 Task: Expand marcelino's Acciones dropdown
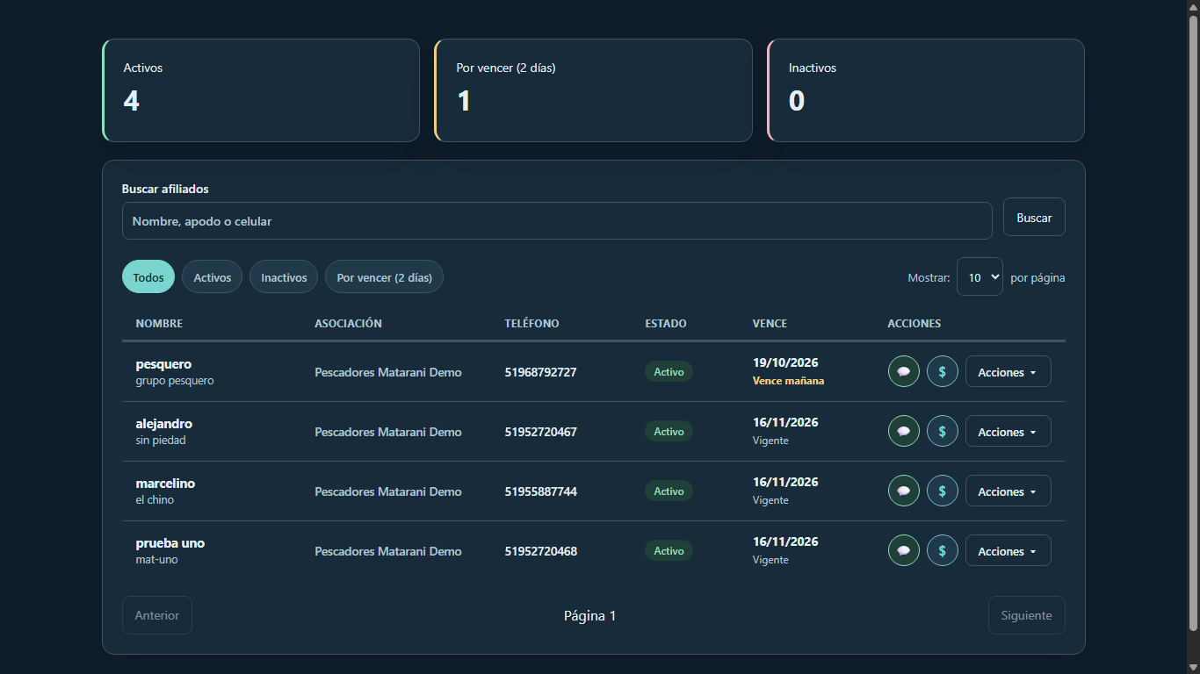click(x=1008, y=491)
